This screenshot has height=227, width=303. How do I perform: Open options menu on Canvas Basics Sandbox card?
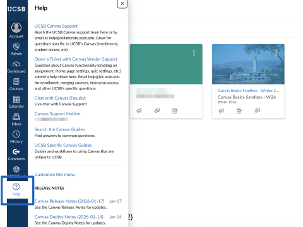[276, 52]
